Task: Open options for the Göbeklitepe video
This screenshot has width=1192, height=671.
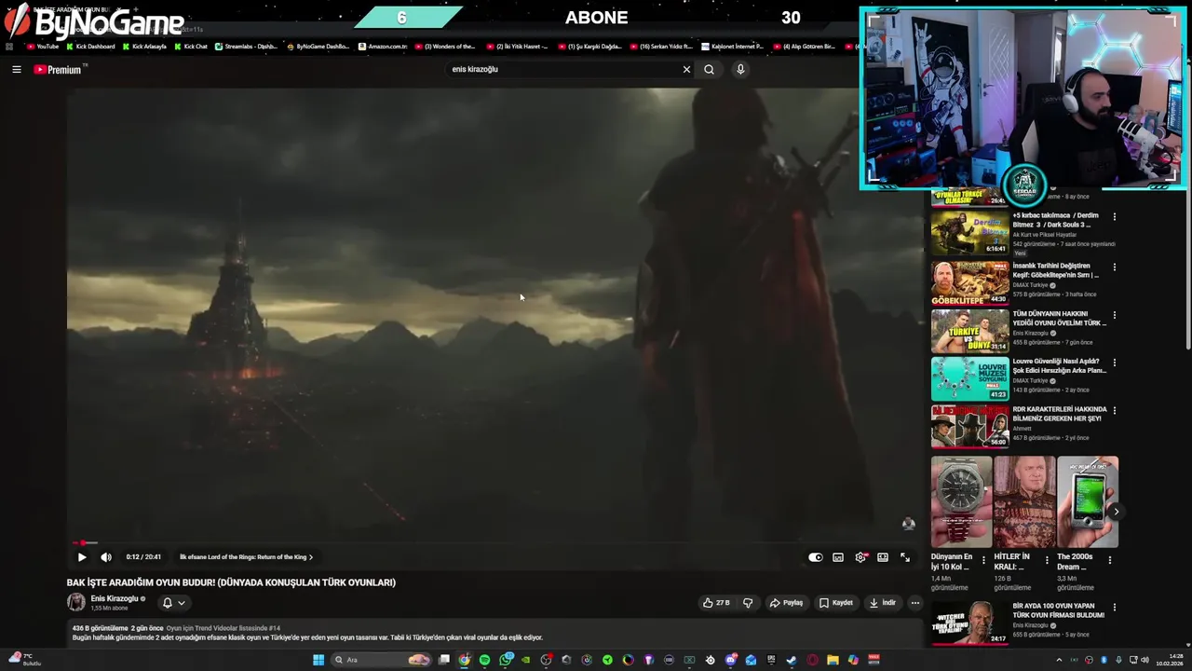Action: pos(1115,267)
